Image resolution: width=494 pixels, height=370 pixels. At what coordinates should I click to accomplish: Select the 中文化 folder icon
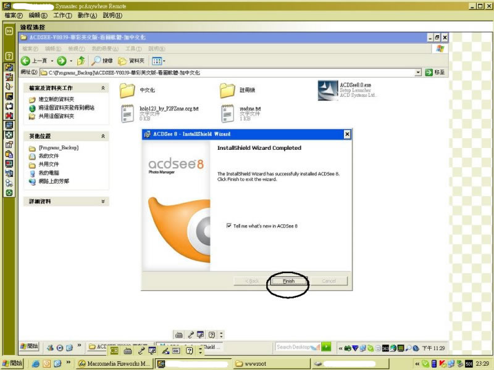127,90
